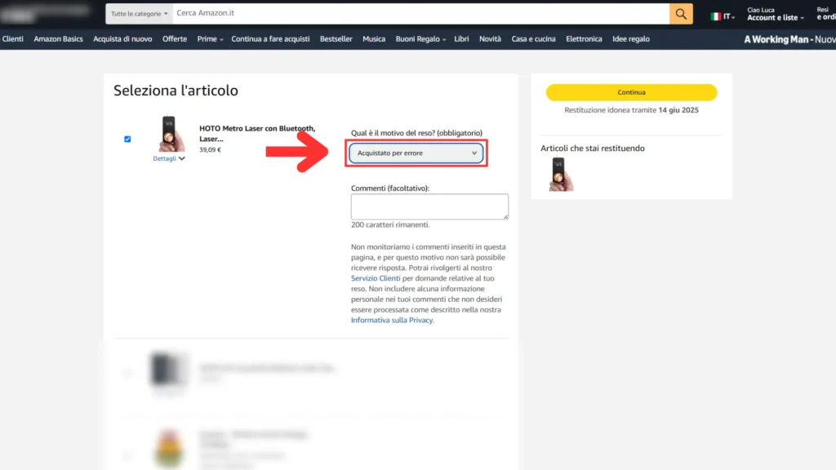Open the return reason dropdown Acquistato per errore
836x470 pixels.
click(416, 153)
